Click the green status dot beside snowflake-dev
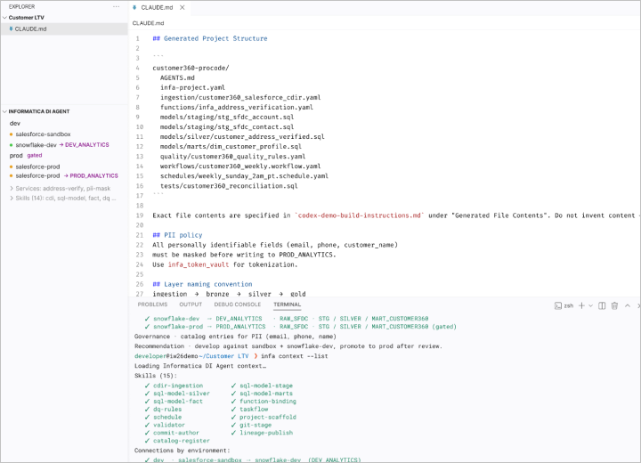 [11, 145]
